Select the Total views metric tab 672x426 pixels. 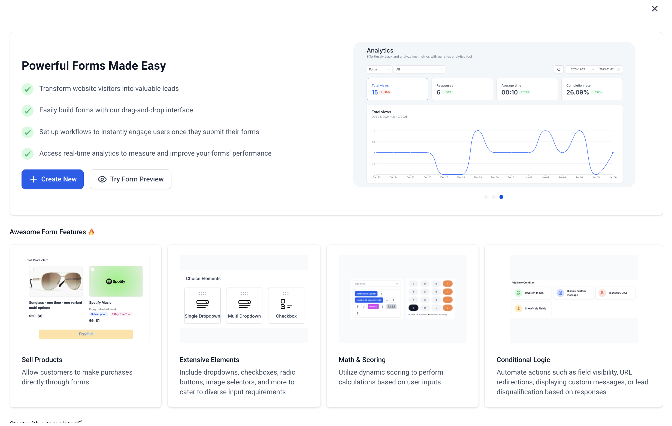pos(397,89)
